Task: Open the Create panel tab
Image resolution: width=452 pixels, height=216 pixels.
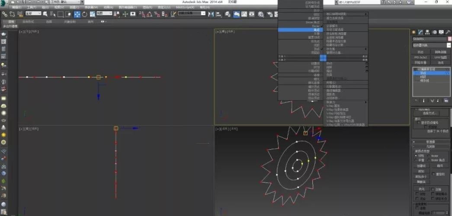Action: (x=414, y=32)
